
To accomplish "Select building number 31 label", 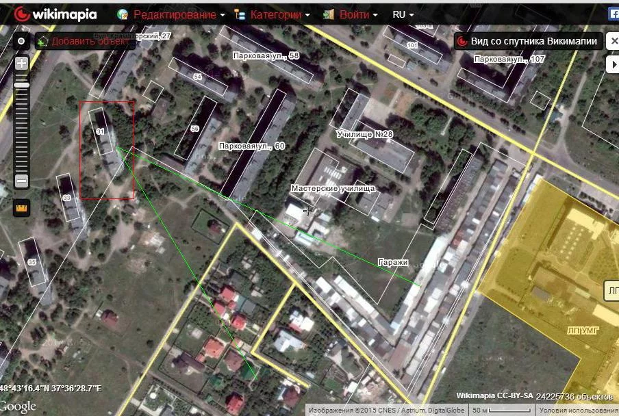I will [x=100, y=131].
